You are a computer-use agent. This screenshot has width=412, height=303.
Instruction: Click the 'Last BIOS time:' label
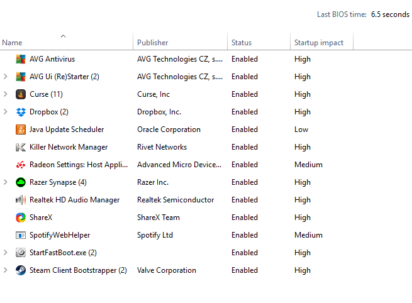pyautogui.click(x=342, y=14)
